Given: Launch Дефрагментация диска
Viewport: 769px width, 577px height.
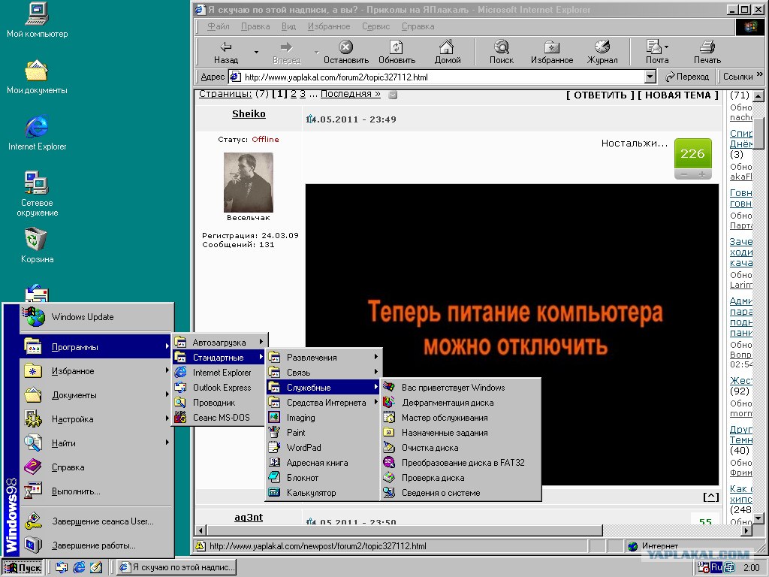Looking at the screenshot, I should (x=461, y=403).
